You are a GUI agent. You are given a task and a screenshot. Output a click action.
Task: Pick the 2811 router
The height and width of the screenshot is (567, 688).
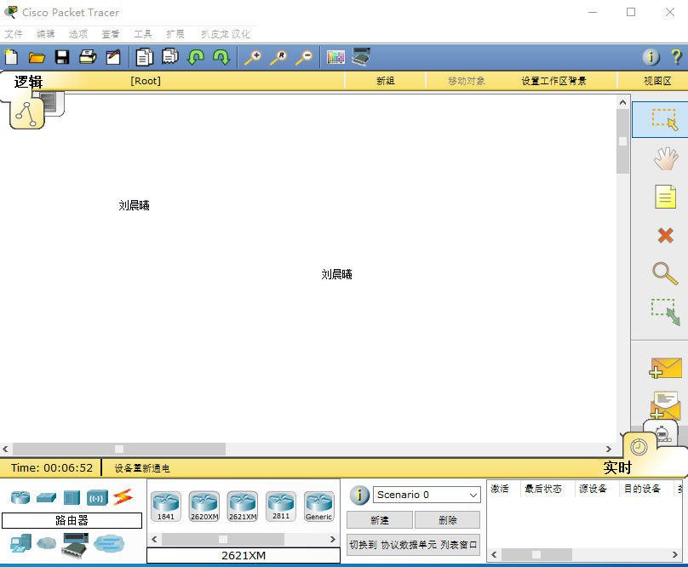click(x=281, y=507)
